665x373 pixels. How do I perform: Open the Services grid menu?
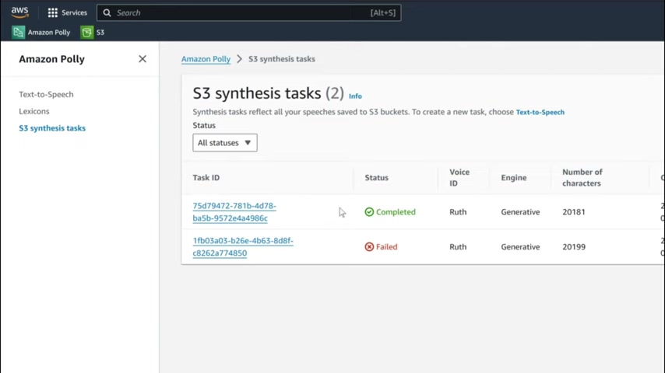pyautogui.click(x=68, y=12)
